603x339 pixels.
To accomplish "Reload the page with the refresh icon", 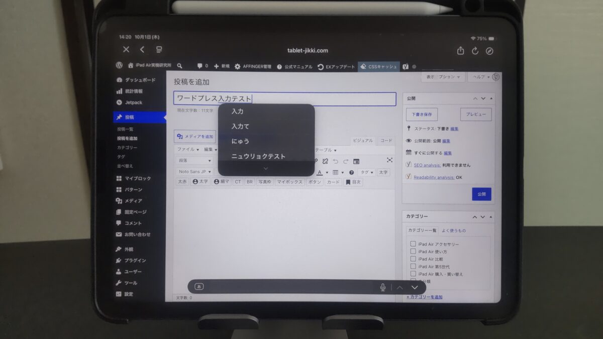I will [475, 51].
